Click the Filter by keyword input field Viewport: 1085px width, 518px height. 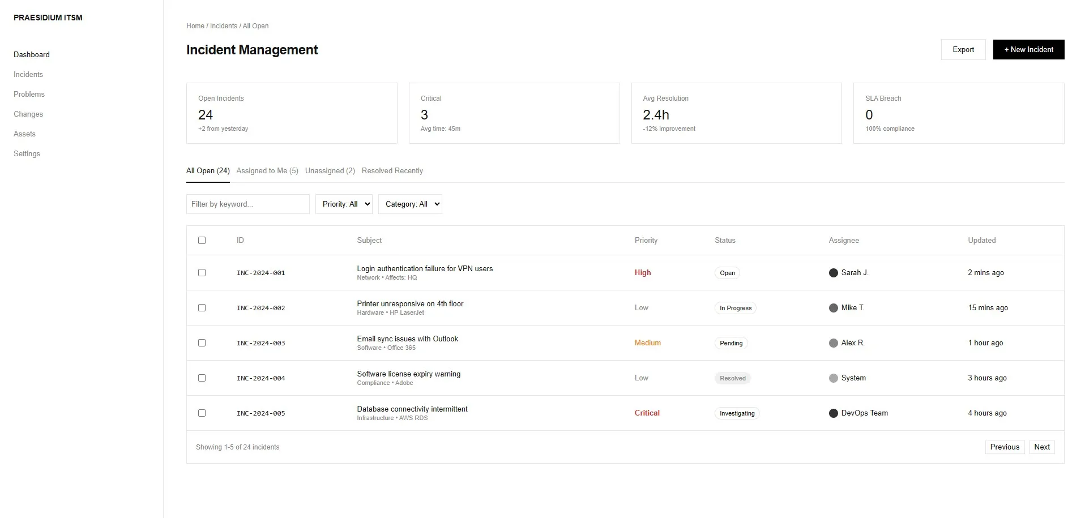click(x=247, y=204)
